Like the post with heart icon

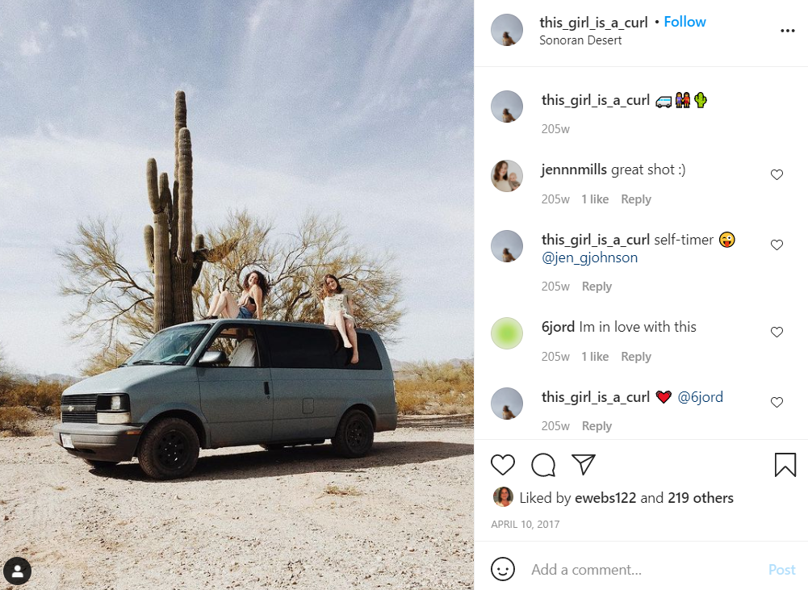click(x=502, y=465)
